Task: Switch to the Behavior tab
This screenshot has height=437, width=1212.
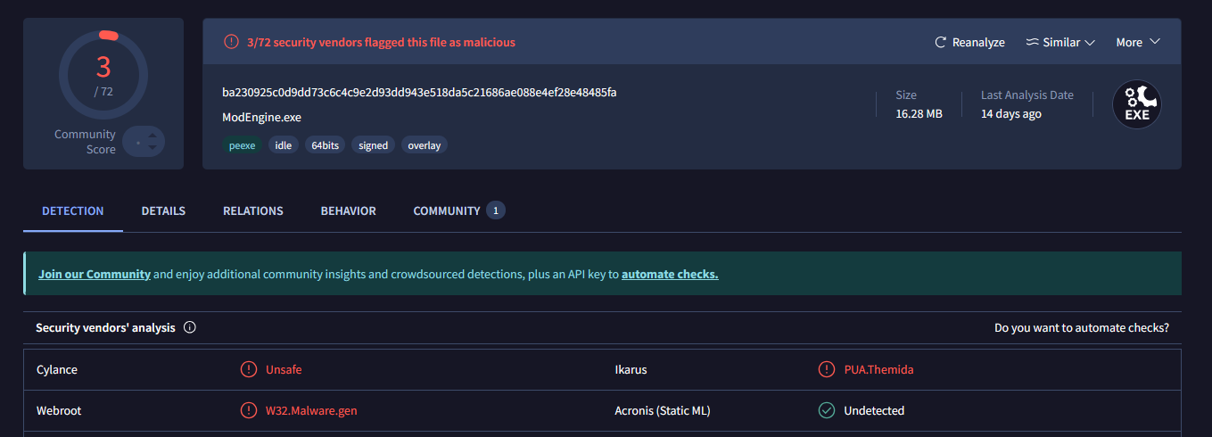Action: 349,210
